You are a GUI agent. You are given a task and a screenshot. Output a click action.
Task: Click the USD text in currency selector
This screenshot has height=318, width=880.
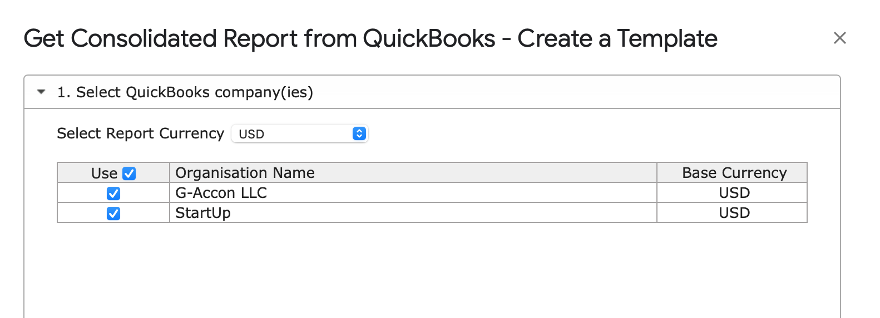coord(251,134)
